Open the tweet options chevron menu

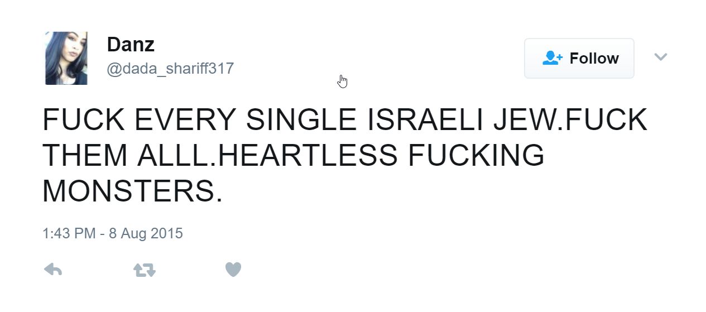click(660, 57)
